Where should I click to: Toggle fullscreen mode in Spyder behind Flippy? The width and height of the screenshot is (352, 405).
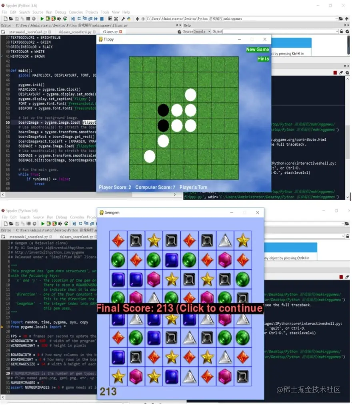click(x=116, y=18)
